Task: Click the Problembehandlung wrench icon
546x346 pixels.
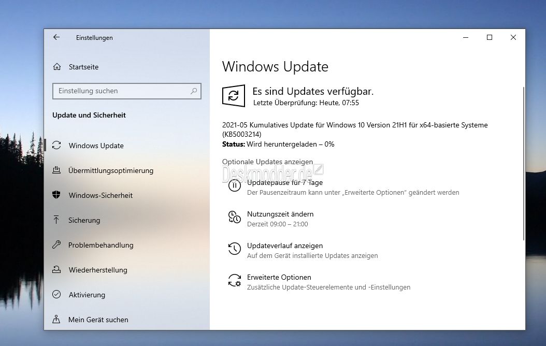Action: 56,244
